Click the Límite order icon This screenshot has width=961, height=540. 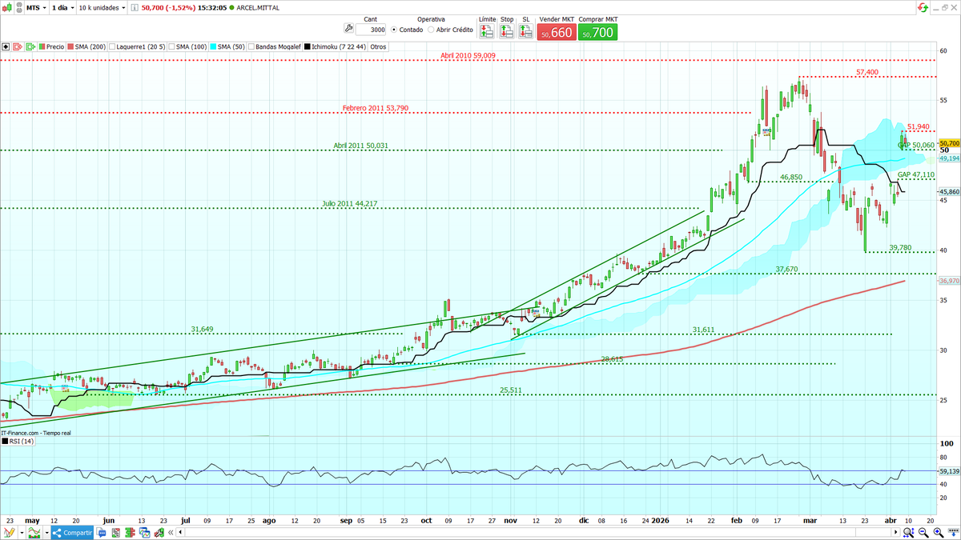point(487,31)
